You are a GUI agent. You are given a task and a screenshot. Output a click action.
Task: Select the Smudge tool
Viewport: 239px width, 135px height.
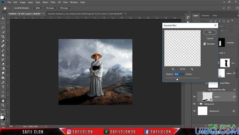tap(3, 73)
